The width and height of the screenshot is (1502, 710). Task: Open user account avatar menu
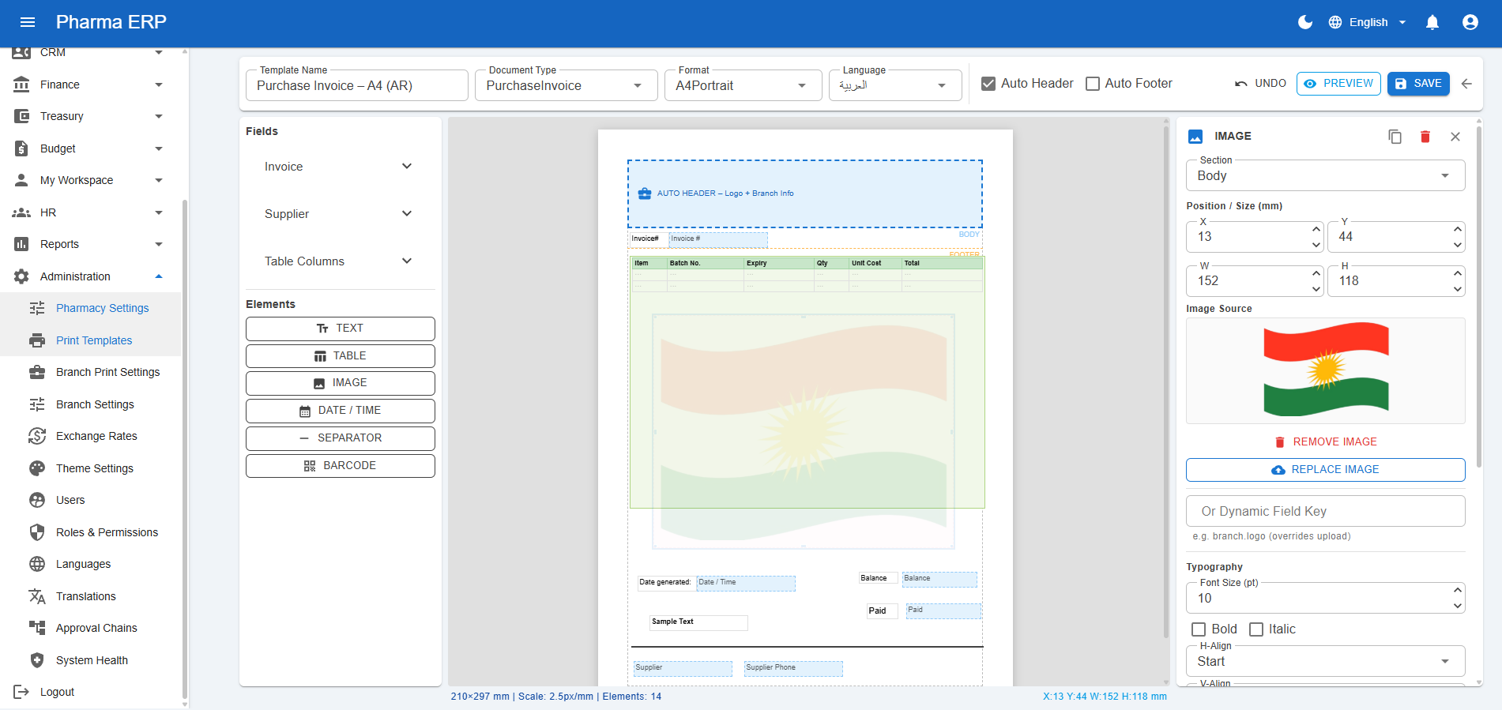point(1470,22)
